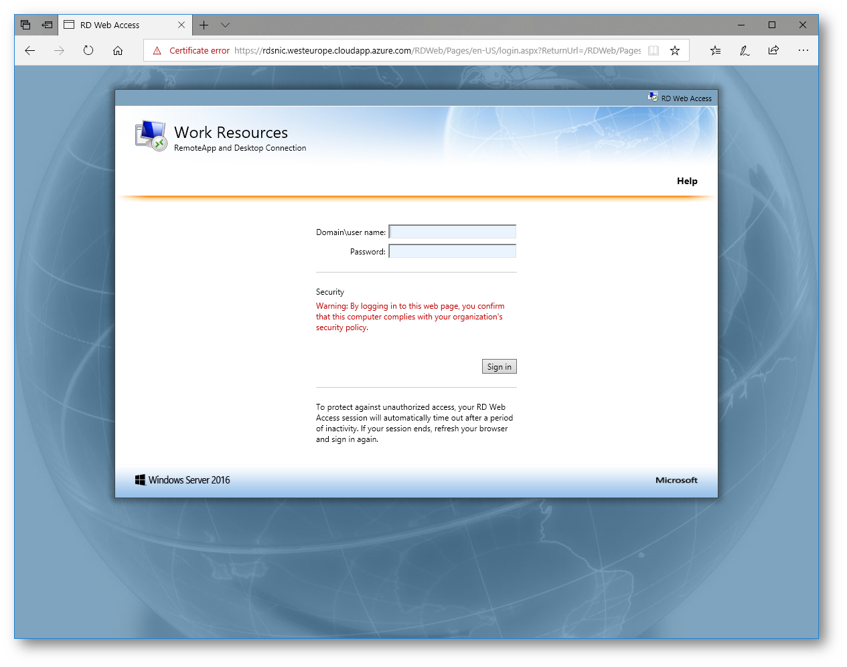The width and height of the screenshot is (847, 667).
Task: Add page to favorites with star icon
Action: pos(675,50)
